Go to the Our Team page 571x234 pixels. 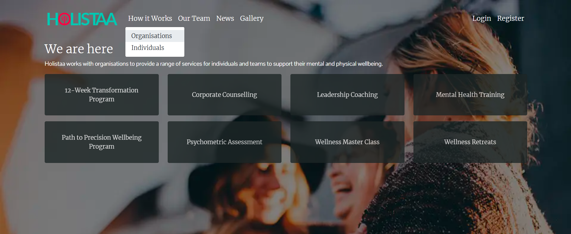pos(194,18)
